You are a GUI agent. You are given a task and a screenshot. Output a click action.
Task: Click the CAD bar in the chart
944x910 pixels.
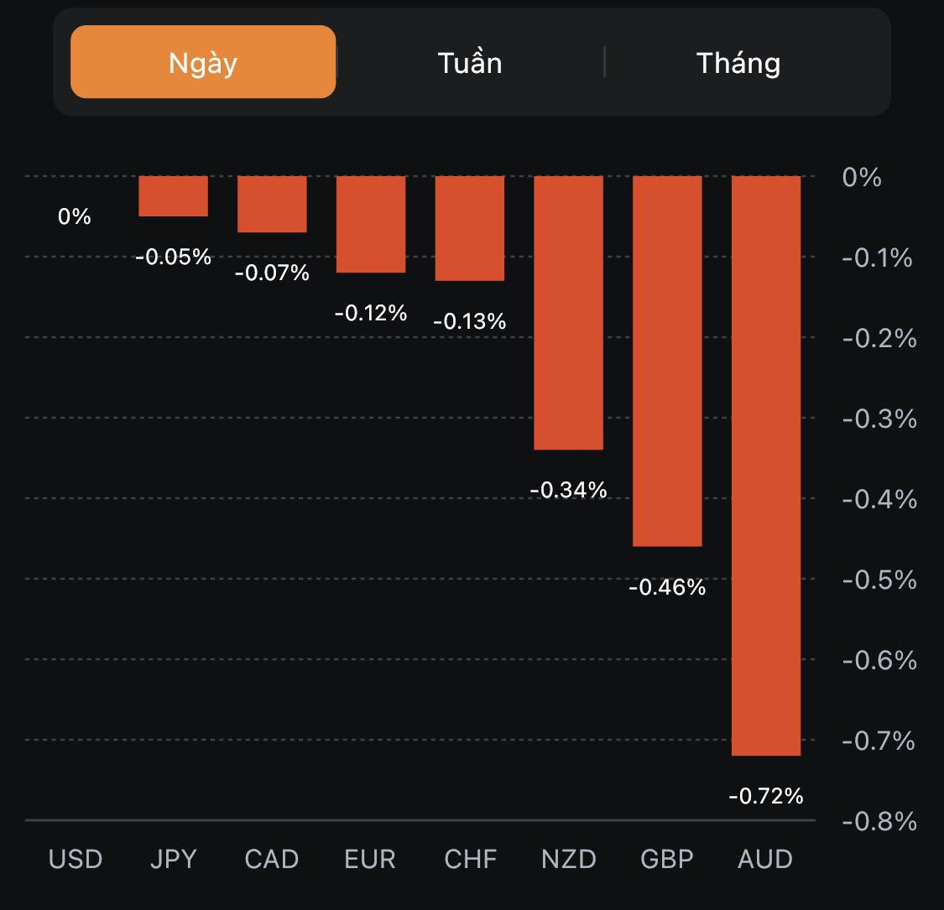pos(272,204)
